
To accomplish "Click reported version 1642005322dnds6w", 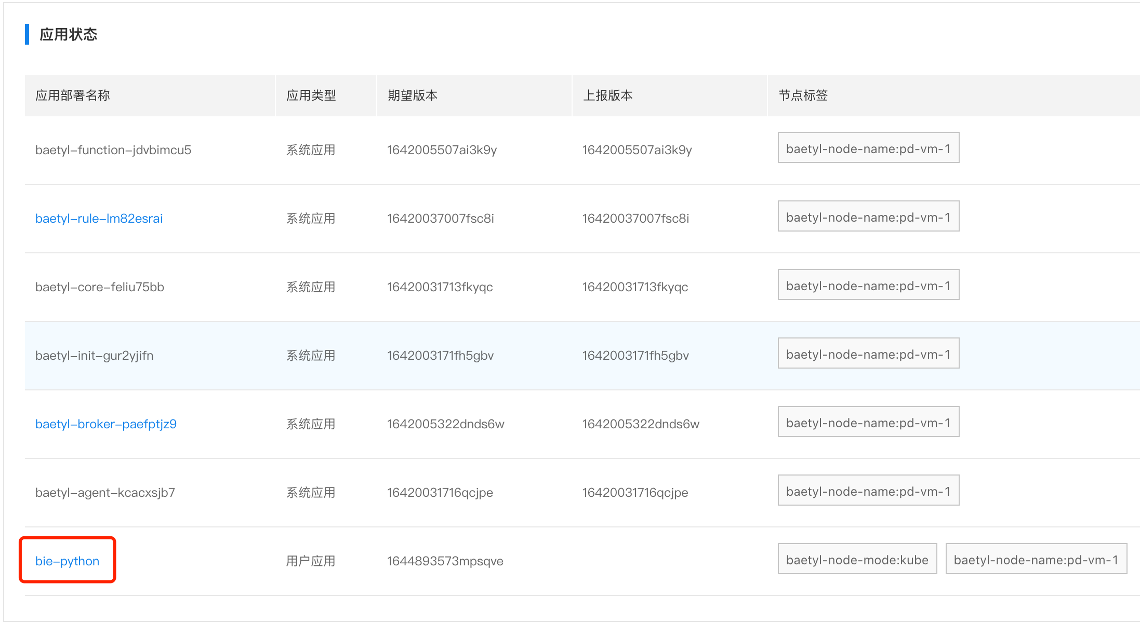I will coord(641,424).
